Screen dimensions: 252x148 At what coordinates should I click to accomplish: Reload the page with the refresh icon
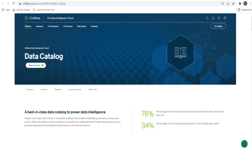pos(13,4)
